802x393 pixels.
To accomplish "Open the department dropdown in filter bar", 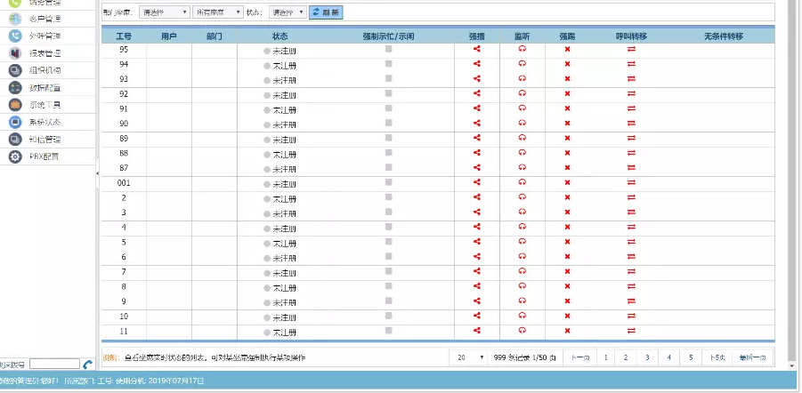I will 165,12.
